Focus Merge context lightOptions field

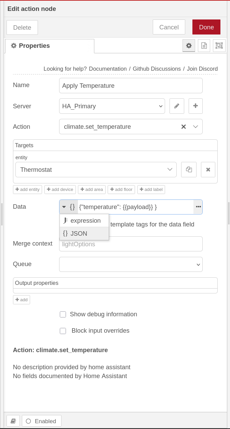click(x=131, y=244)
